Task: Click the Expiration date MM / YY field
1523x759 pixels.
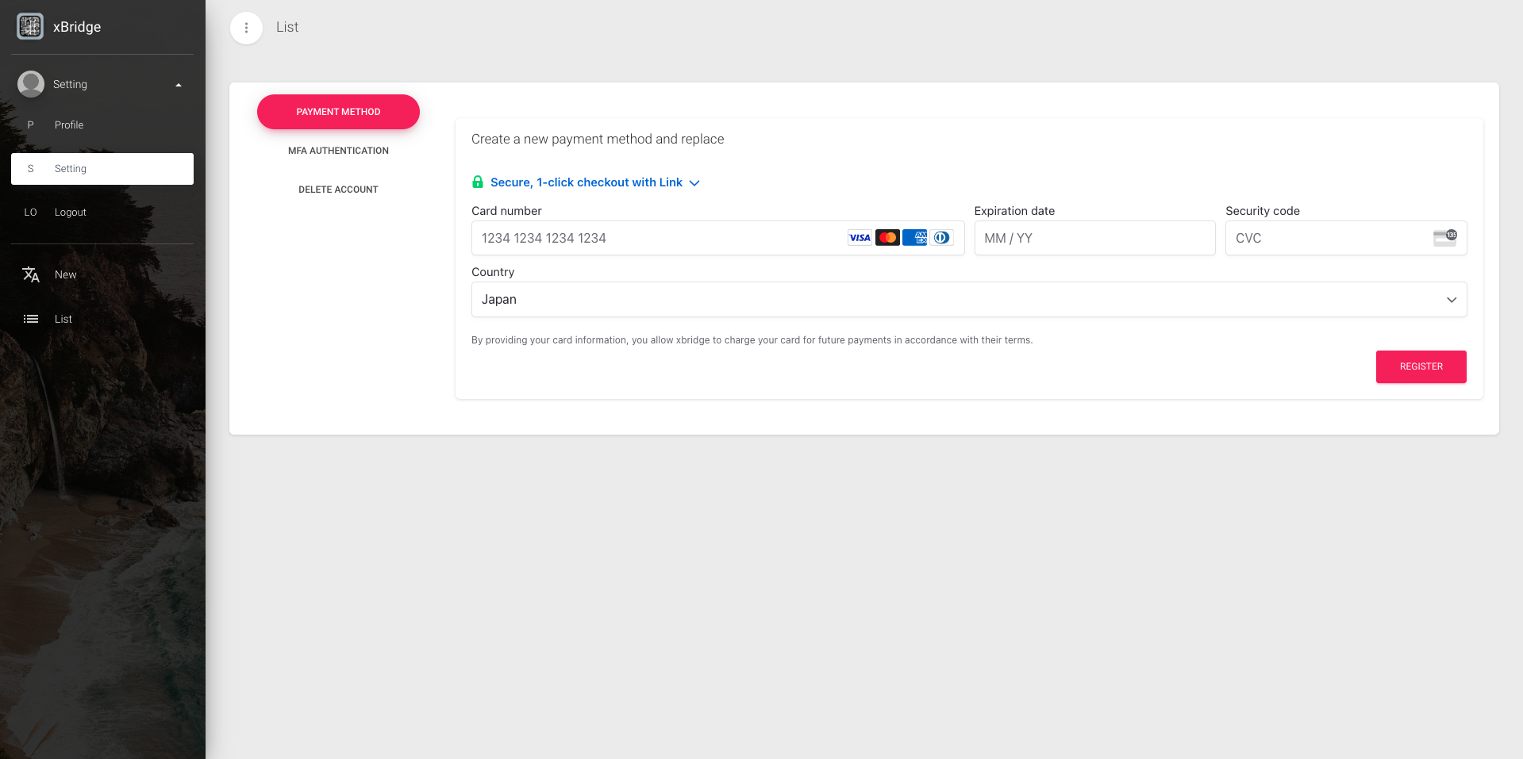Action: (x=1094, y=238)
